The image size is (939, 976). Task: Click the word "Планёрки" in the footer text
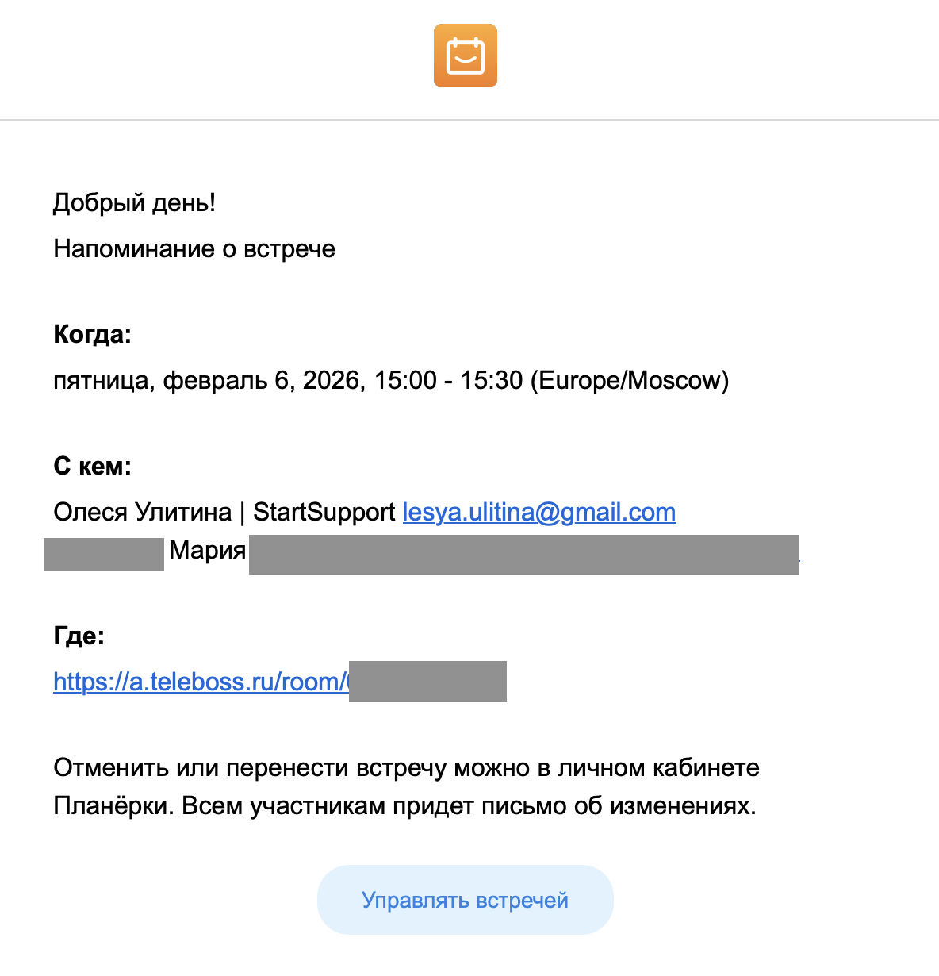click(x=111, y=806)
